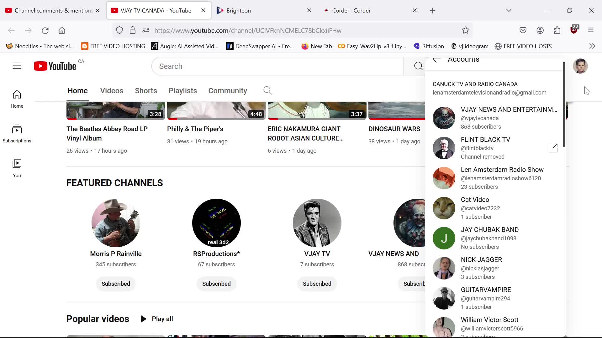Select the channel Videos tab
The width and height of the screenshot is (602, 338).
coord(112,91)
